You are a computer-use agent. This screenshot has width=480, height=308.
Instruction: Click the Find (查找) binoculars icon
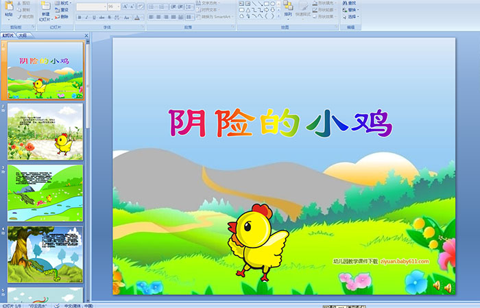coord(348,3)
